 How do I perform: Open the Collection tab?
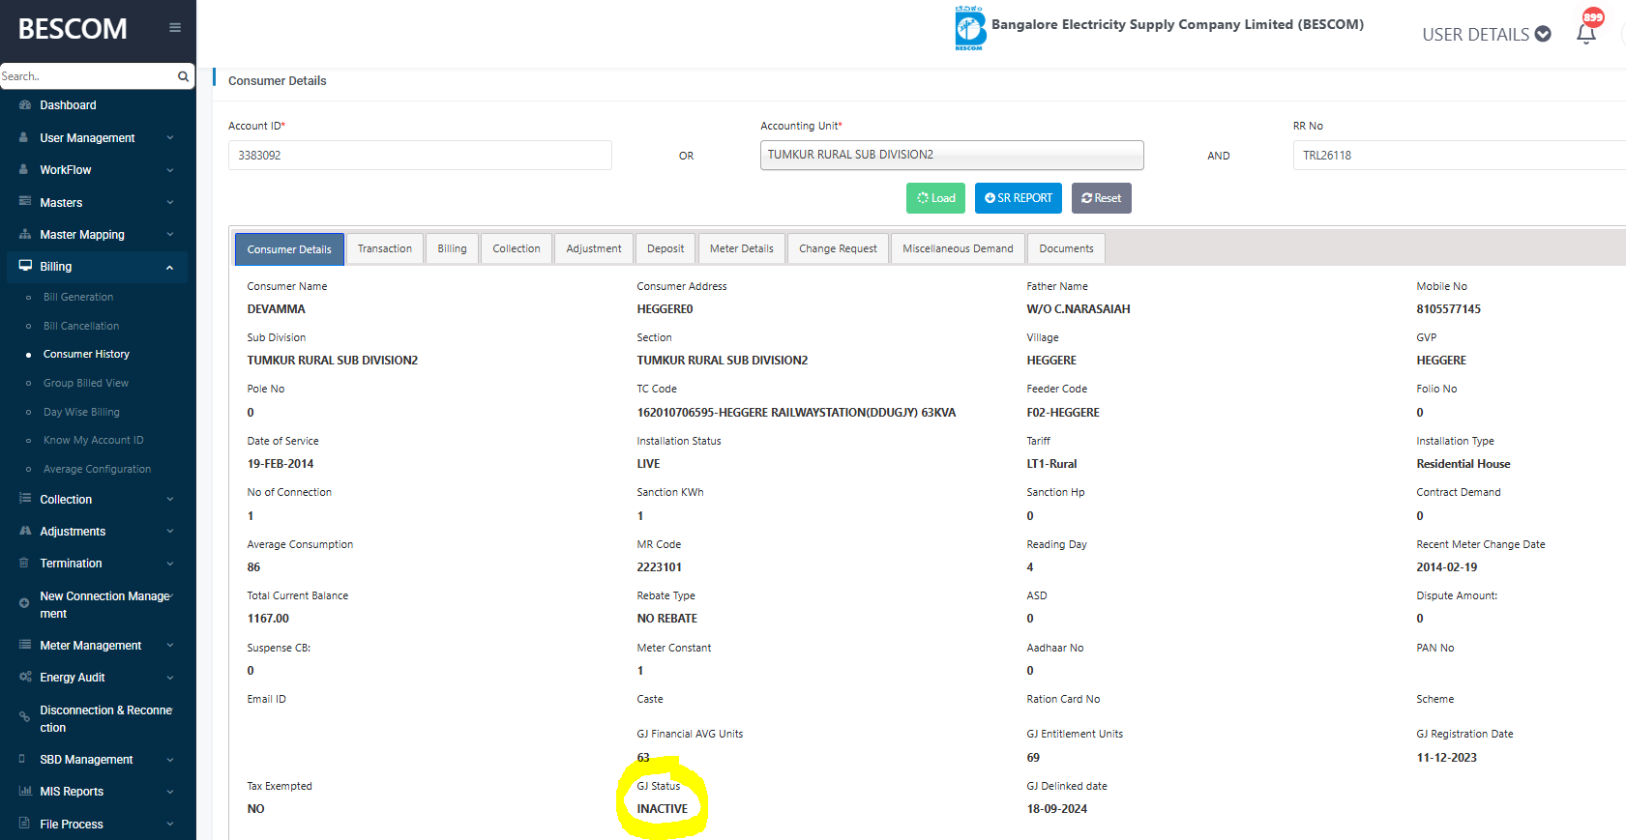click(x=517, y=248)
